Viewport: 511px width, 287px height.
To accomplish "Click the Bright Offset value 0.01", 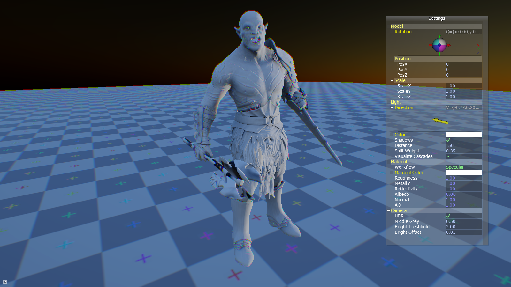I will pos(464,232).
